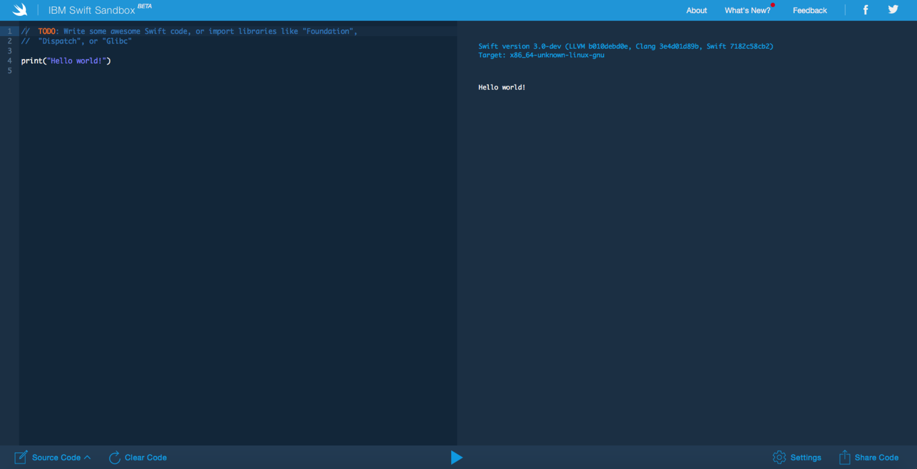
Task: Open What's New? announcements
Action: click(747, 10)
